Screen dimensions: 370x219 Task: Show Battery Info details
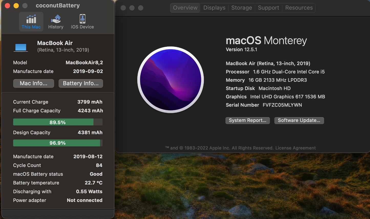[x=81, y=83]
